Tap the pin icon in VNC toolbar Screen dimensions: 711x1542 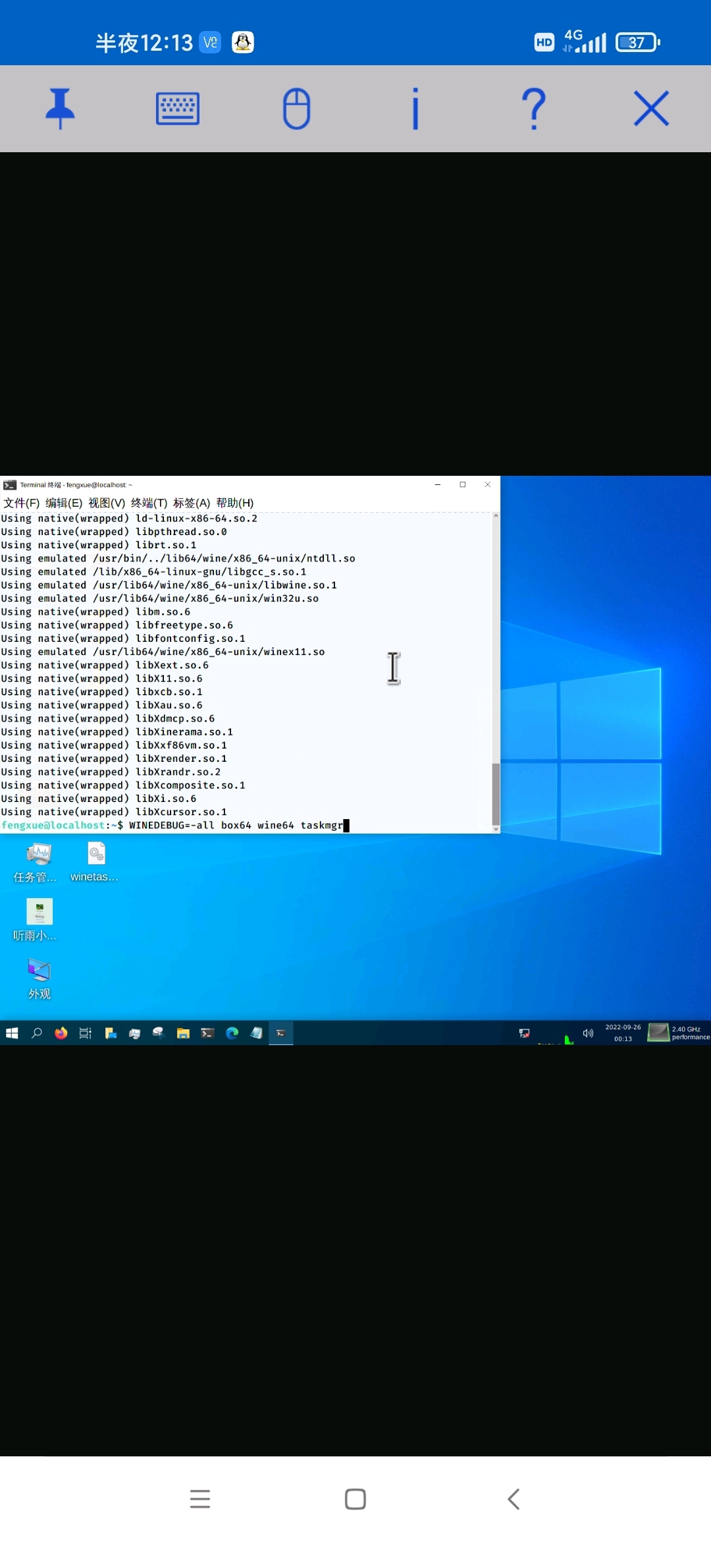click(60, 109)
